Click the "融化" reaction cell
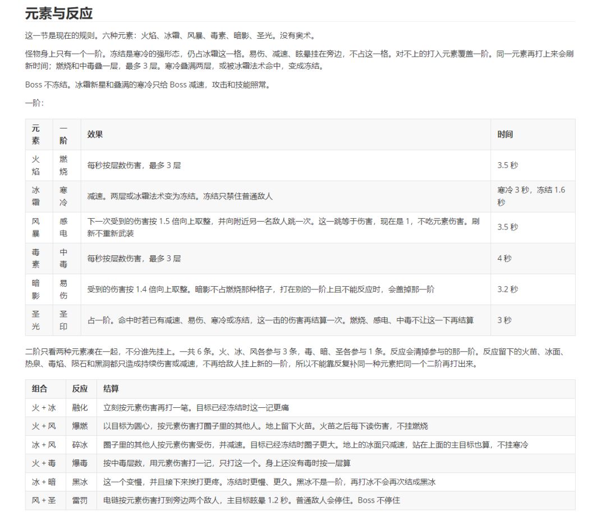The width and height of the screenshot is (606, 515). click(81, 408)
